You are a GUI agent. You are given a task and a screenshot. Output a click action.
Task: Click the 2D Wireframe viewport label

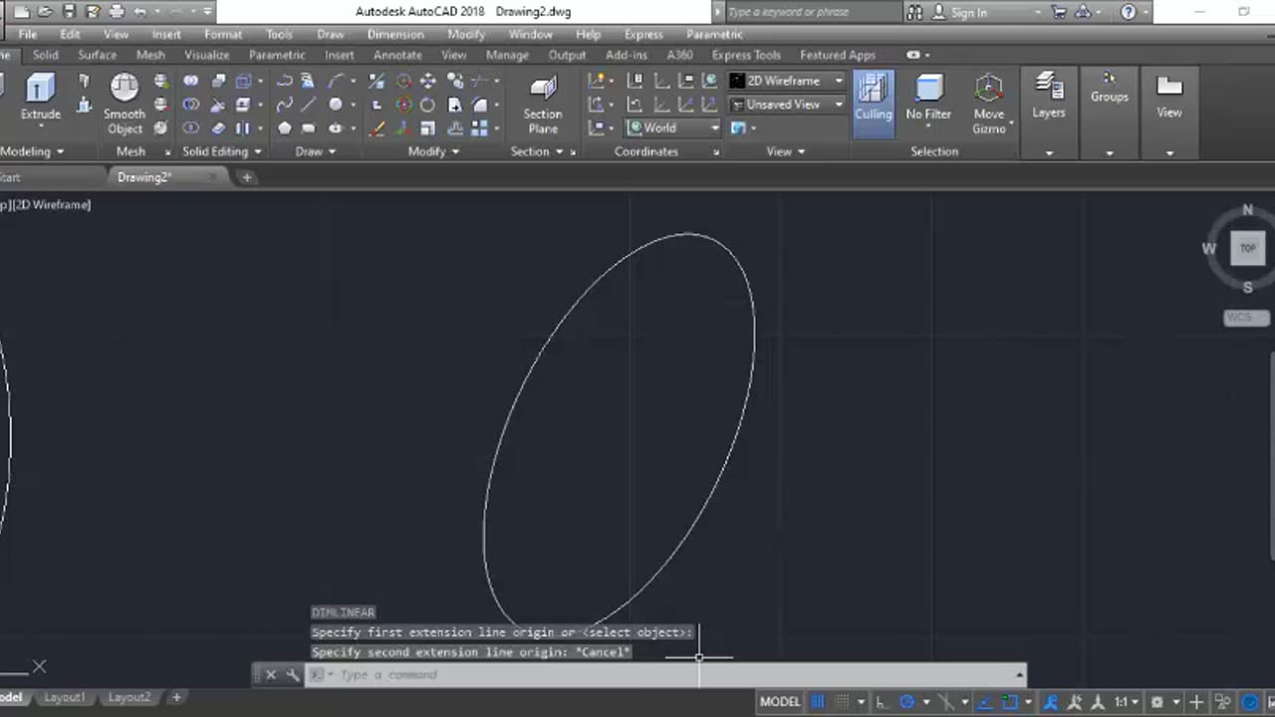pos(52,204)
